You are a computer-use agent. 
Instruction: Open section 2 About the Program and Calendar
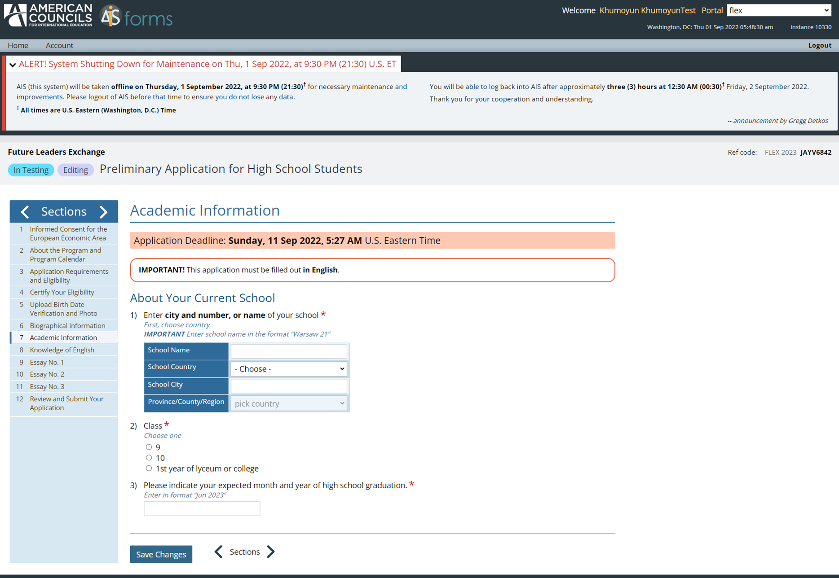(x=64, y=254)
